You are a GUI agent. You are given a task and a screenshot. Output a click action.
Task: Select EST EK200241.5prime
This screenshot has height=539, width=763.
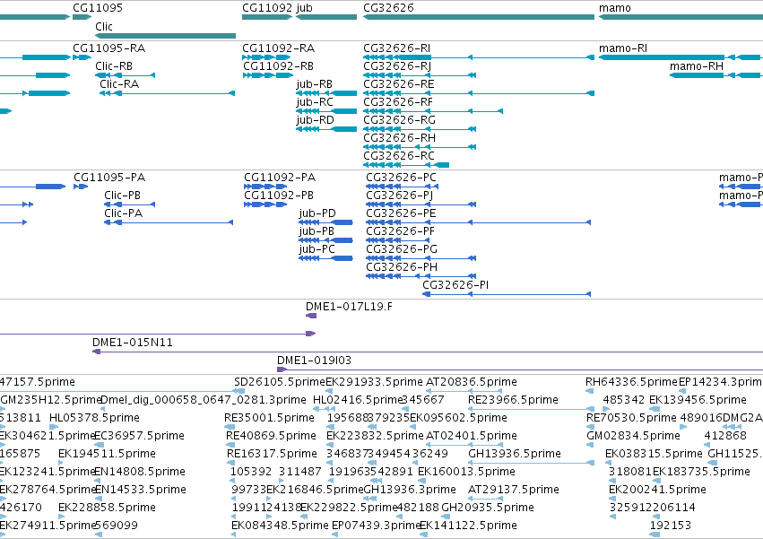coord(612,499)
